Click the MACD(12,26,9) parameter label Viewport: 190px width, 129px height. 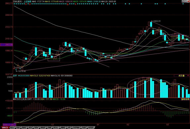point(20,99)
